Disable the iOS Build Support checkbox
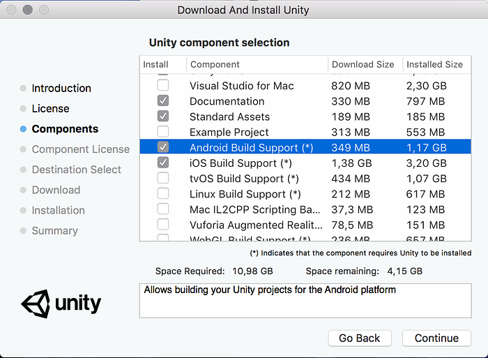 click(163, 163)
